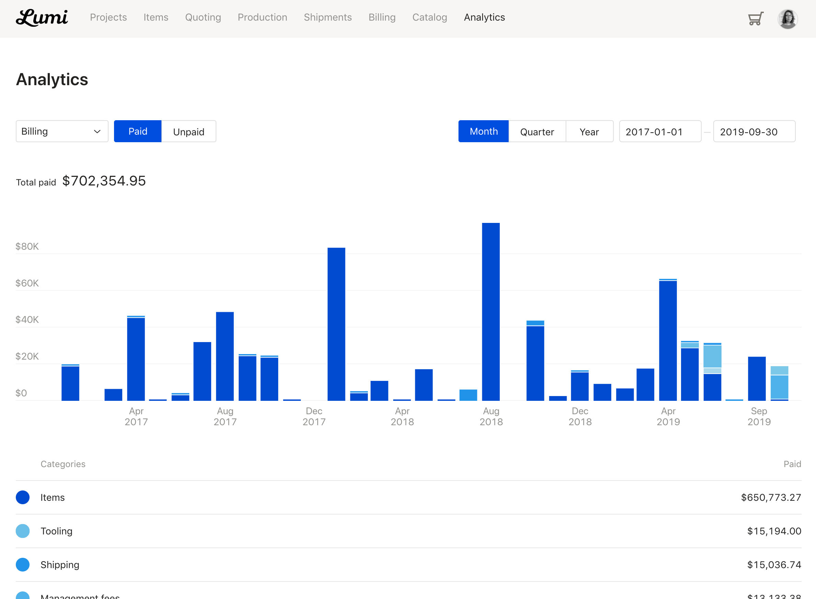Switch to Quarter time grouping
Image resolution: width=816 pixels, height=599 pixels.
click(536, 131)
